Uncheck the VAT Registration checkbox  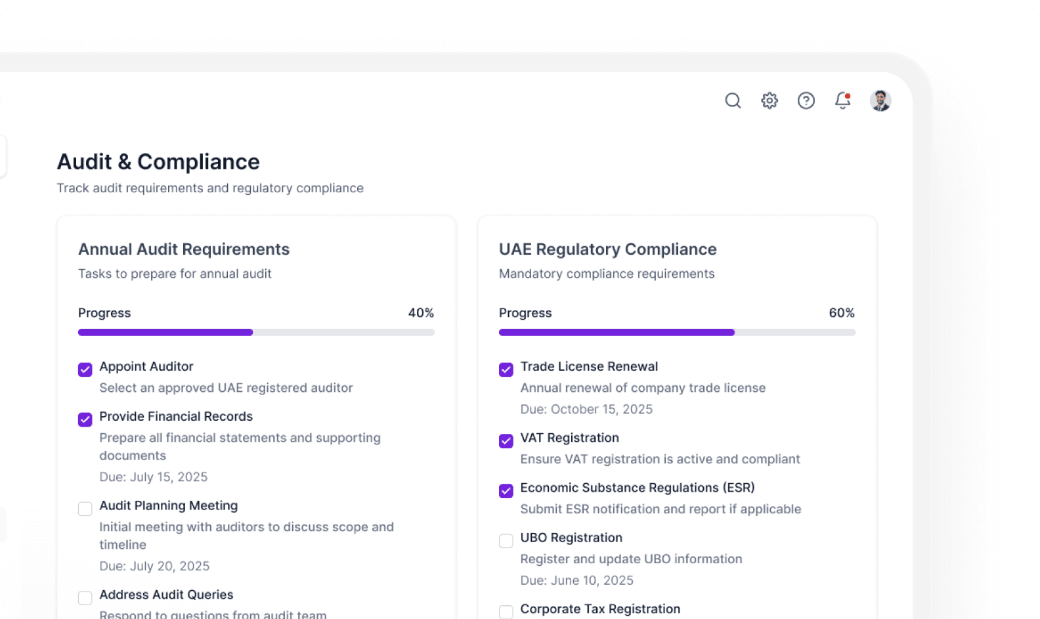click(506, 441)
